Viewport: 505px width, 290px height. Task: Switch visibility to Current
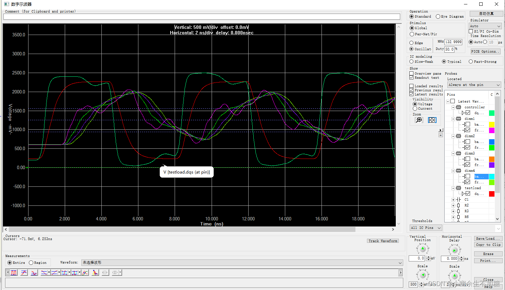tap(423, 108)
